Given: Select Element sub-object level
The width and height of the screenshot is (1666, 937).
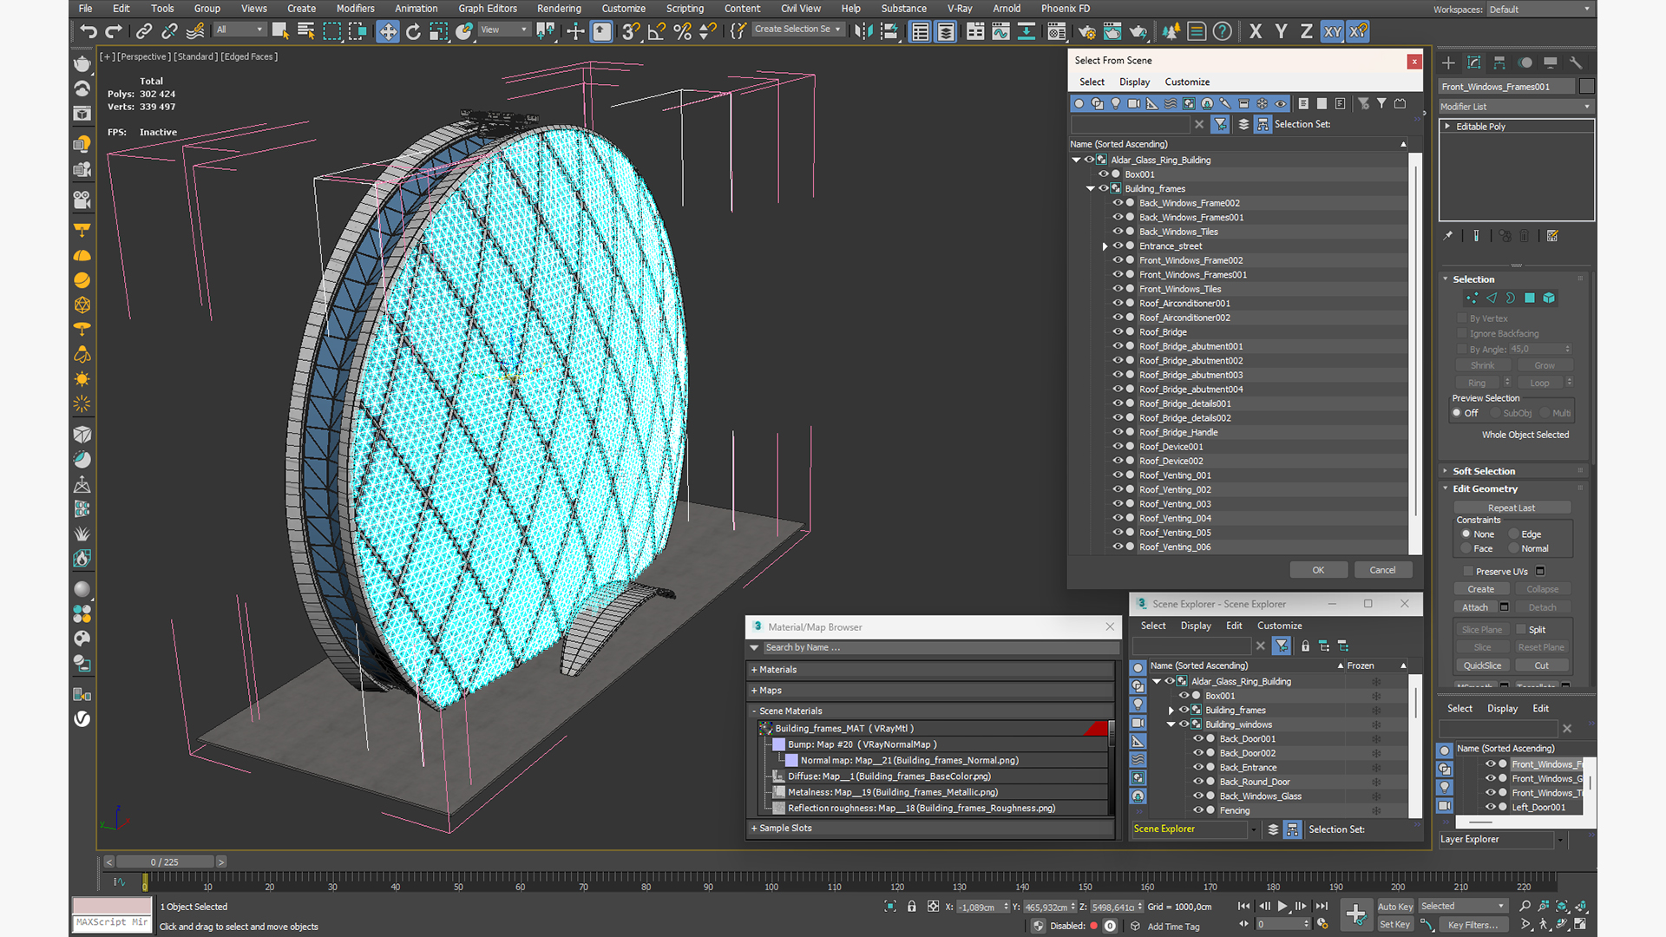Looking at the screenshot, I should click(1549, 298).
